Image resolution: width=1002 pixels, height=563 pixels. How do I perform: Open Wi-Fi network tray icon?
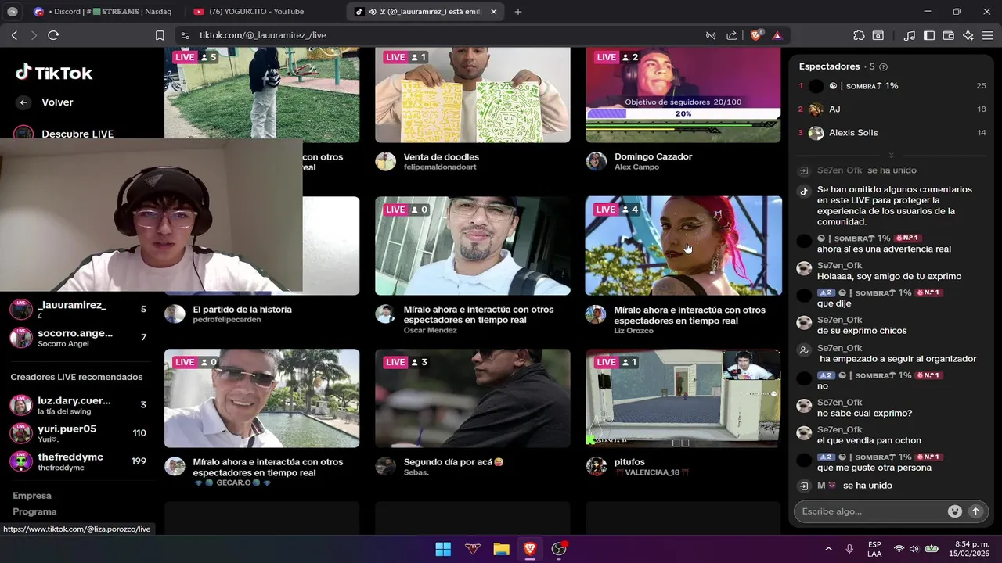[899, 549]
